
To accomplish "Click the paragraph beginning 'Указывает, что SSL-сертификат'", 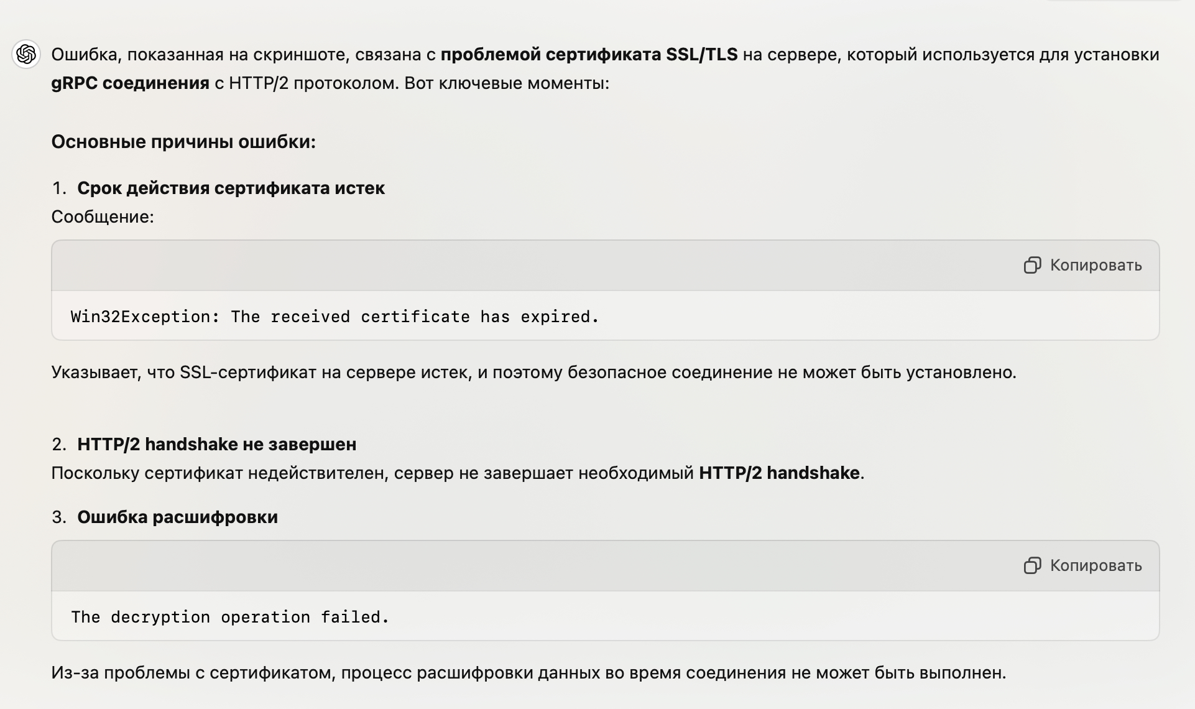I will point(533,373).
